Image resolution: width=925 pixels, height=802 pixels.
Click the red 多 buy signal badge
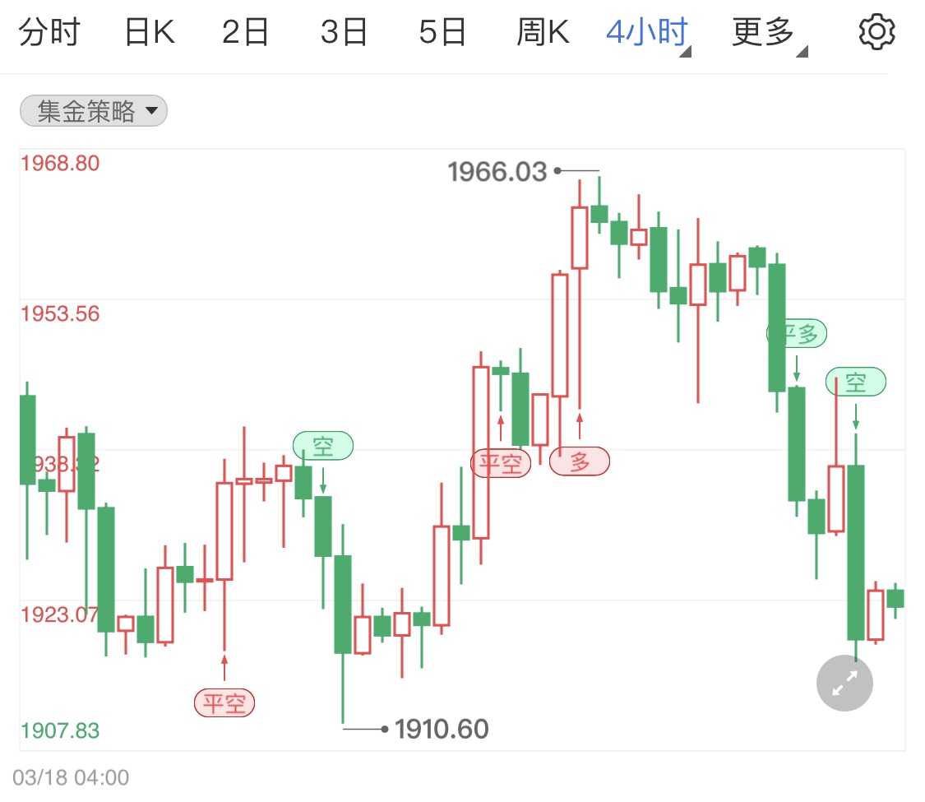coord(579,462)
